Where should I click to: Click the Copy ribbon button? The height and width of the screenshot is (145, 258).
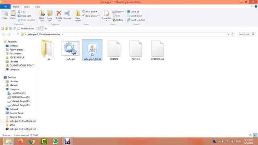point(5,15)
